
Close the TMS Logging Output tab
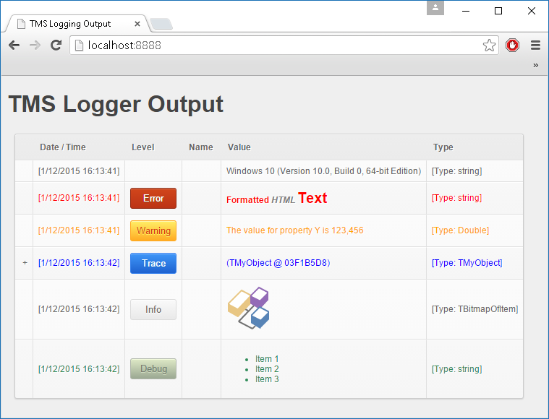point(137,23)
